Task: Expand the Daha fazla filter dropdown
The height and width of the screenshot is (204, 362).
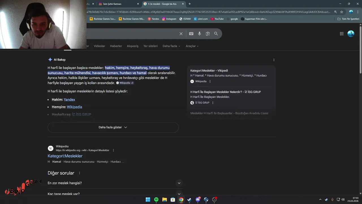Action: pos(171,46)
